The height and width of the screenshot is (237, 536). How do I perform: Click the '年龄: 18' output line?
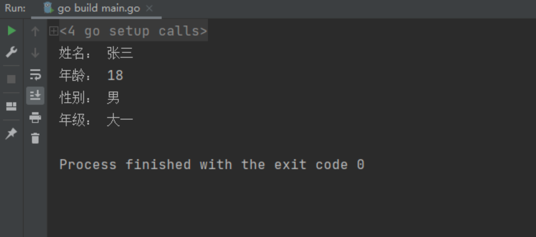point(91,75)
